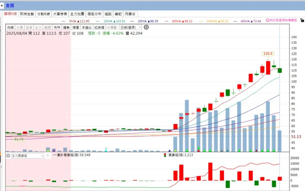This screenshot has height=191, width=305.
Task: Click the 10MA 103.81 legend entry
Action: coord(111,21)
